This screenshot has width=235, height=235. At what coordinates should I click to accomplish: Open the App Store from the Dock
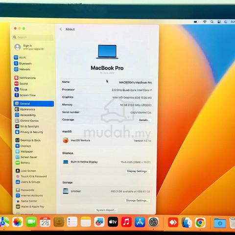[140, 222]
